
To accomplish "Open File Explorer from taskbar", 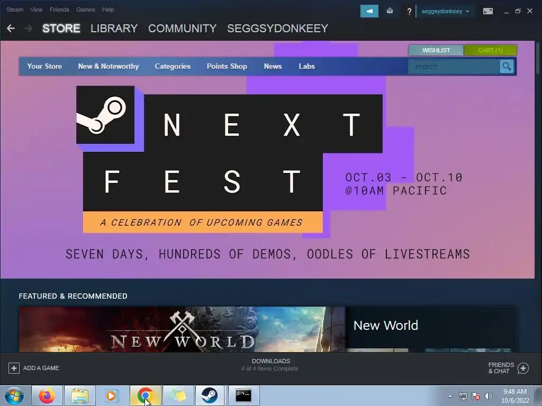I will pos(80,395).
